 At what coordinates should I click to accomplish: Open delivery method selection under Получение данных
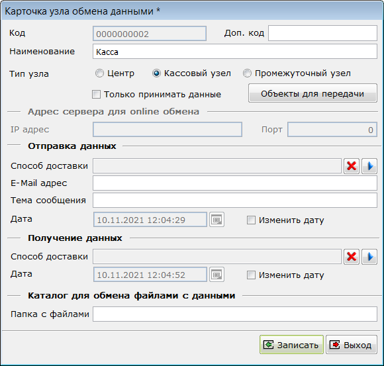369,257
